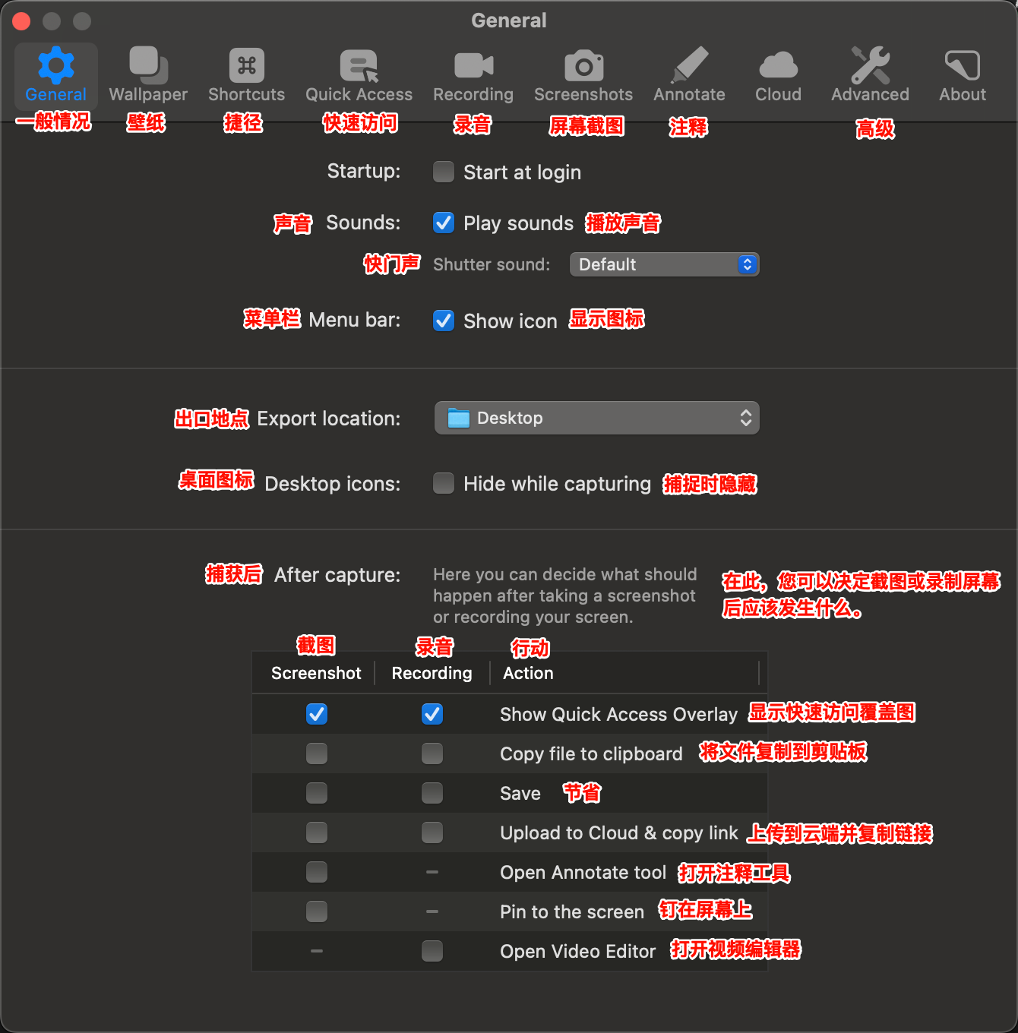Screen dimensions: 1018x1033
Task: Open the Quick Access settings icon
Action: (359, 65)
